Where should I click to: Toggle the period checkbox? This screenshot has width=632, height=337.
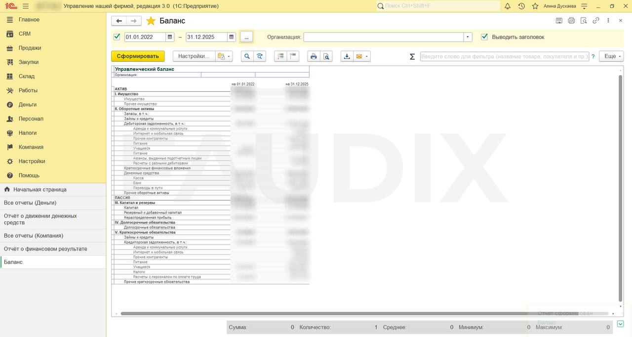(117, 37)
